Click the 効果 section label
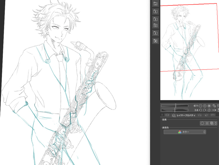The height and width of the screenshot is (165, 219). click(164, 120)
